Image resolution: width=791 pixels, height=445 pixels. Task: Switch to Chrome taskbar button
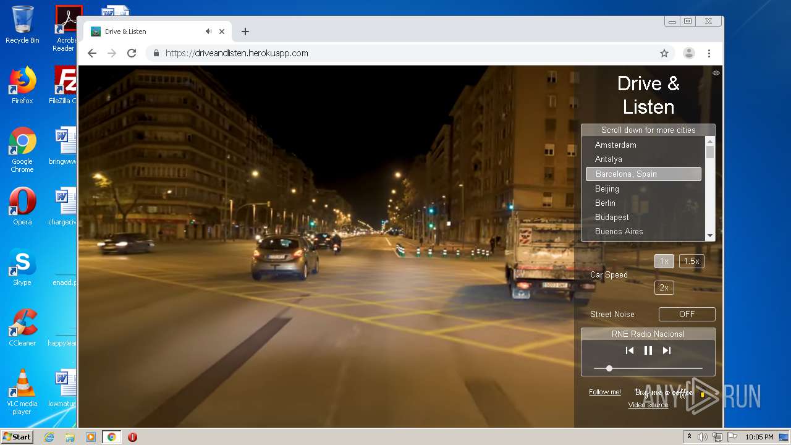coord(111,437)
